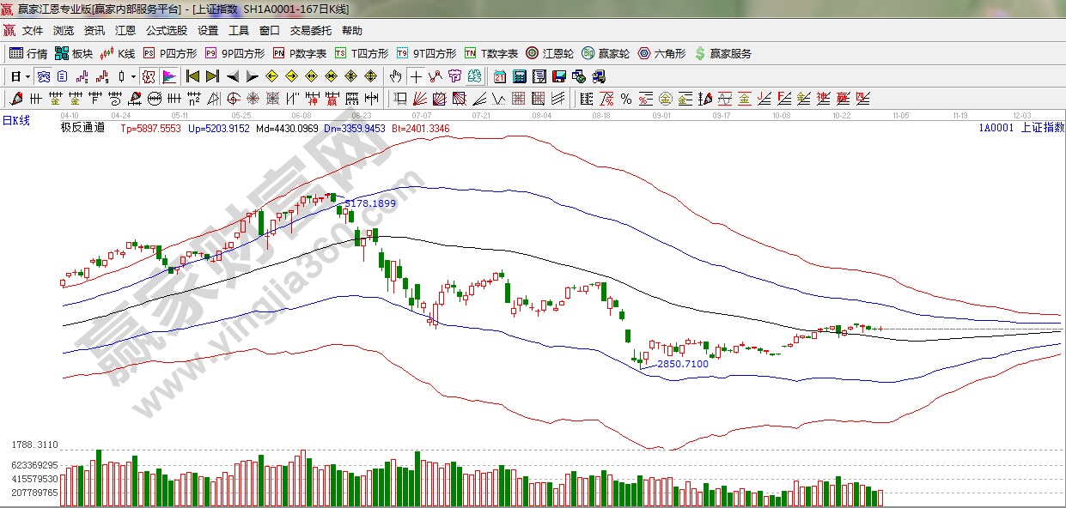
Task: Toggle the crosshair cursor button
Action: pos(416,76)
